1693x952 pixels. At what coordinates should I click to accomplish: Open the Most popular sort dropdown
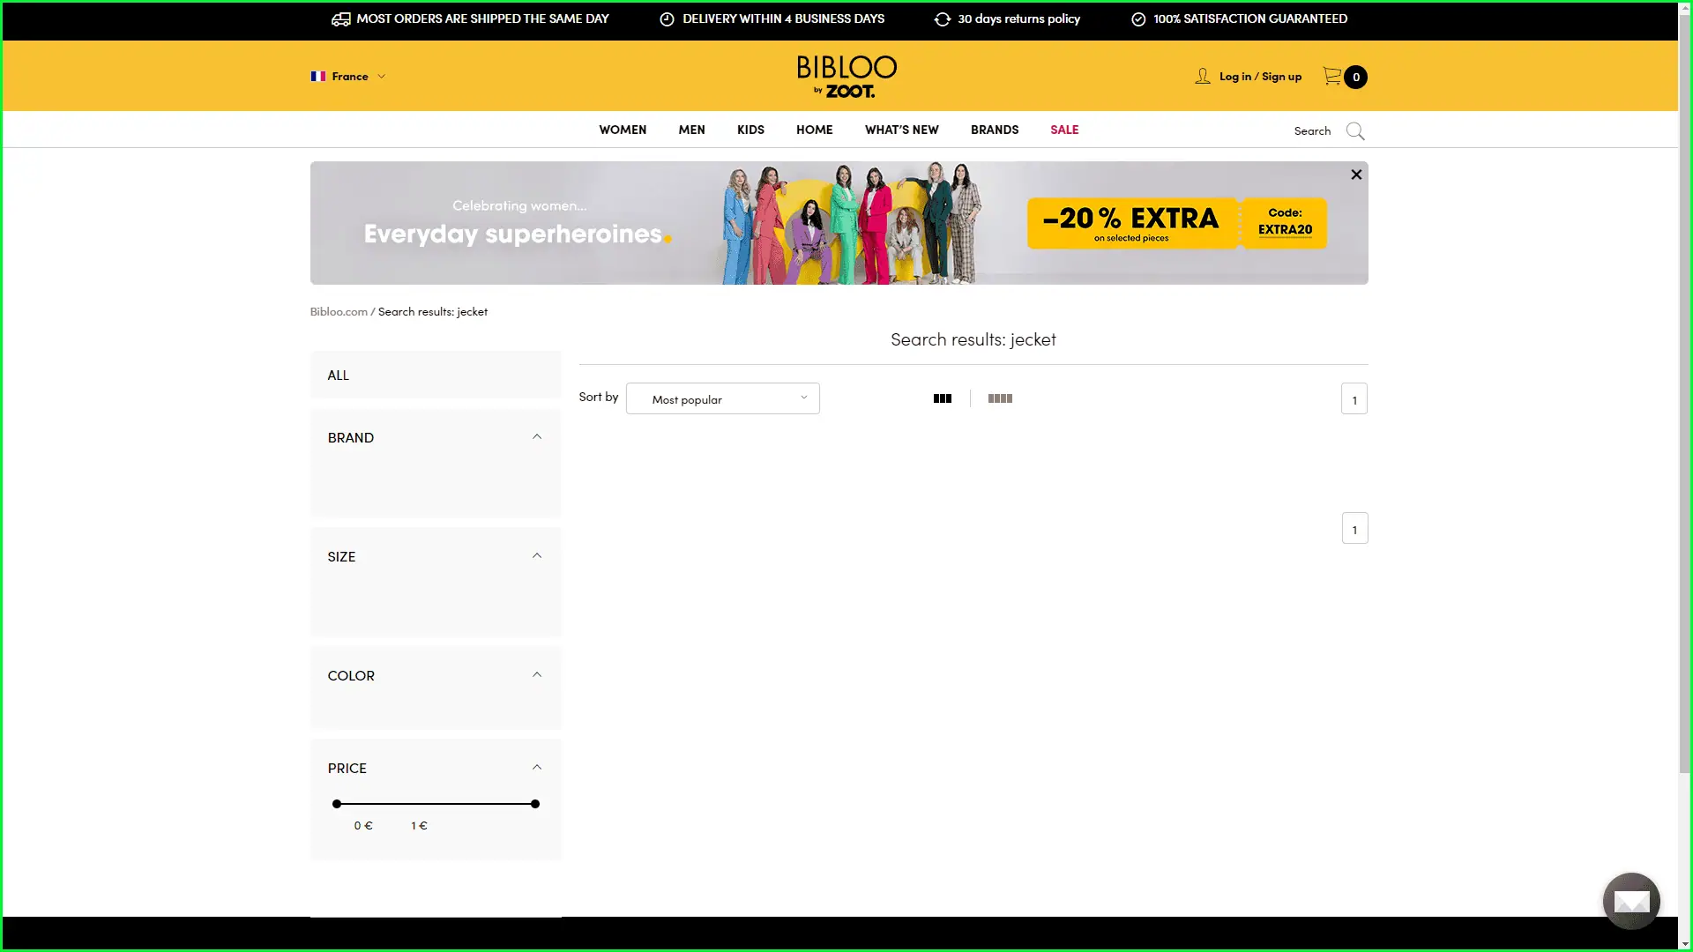pos(722,398)
